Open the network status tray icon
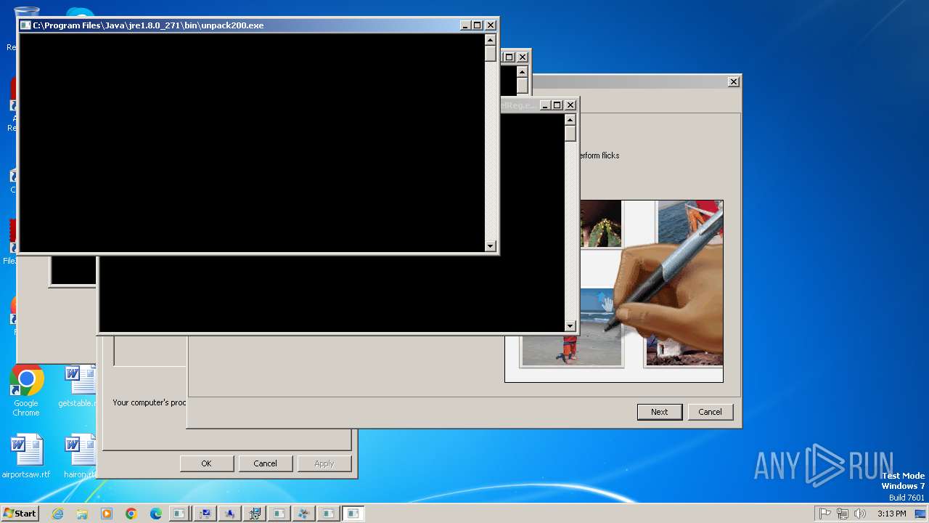This screenshot has height=523, width=929. click(x=842, y=514)
